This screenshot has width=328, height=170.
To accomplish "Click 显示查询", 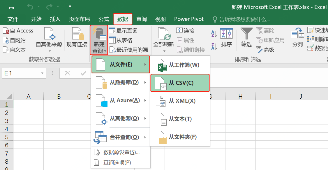I will [123, 31].
